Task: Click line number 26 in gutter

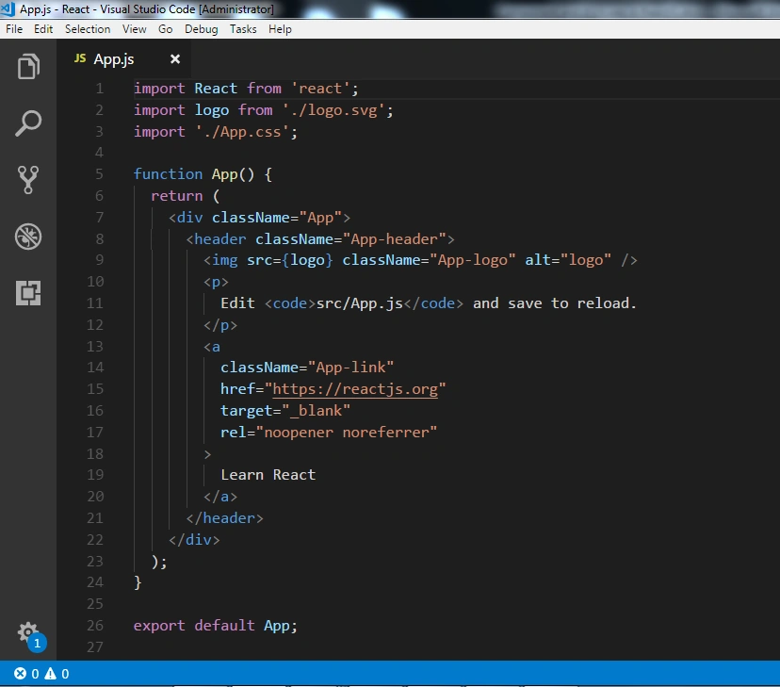Action: [x=95, y=626]
